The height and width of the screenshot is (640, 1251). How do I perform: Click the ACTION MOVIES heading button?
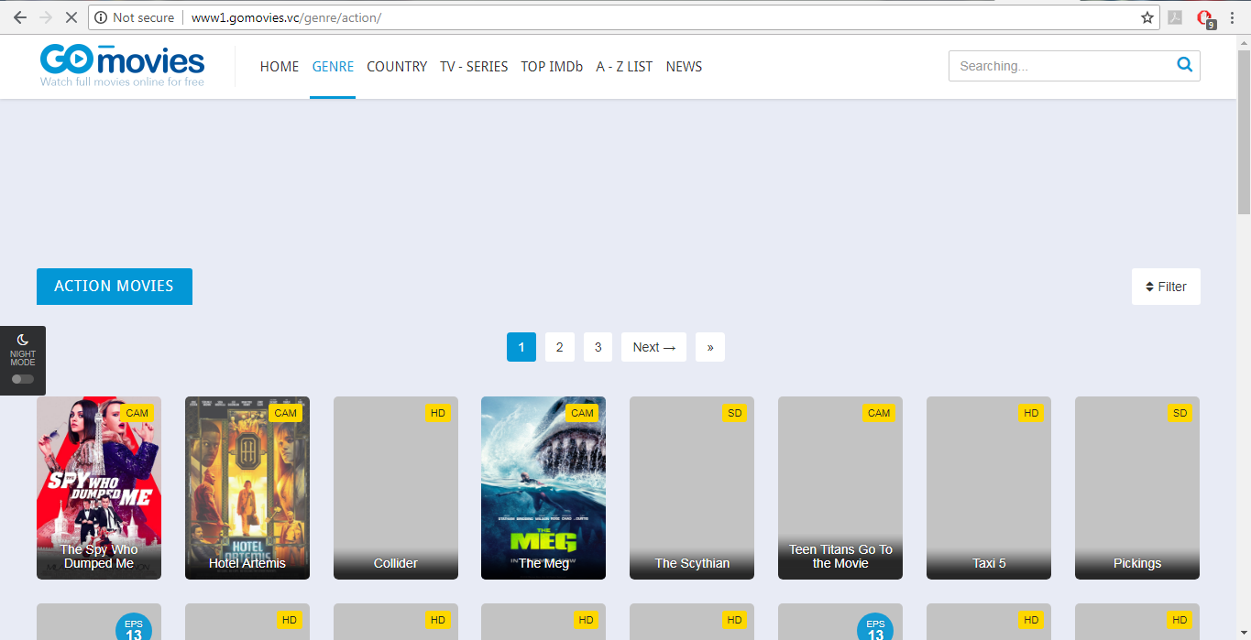point(115,287)
